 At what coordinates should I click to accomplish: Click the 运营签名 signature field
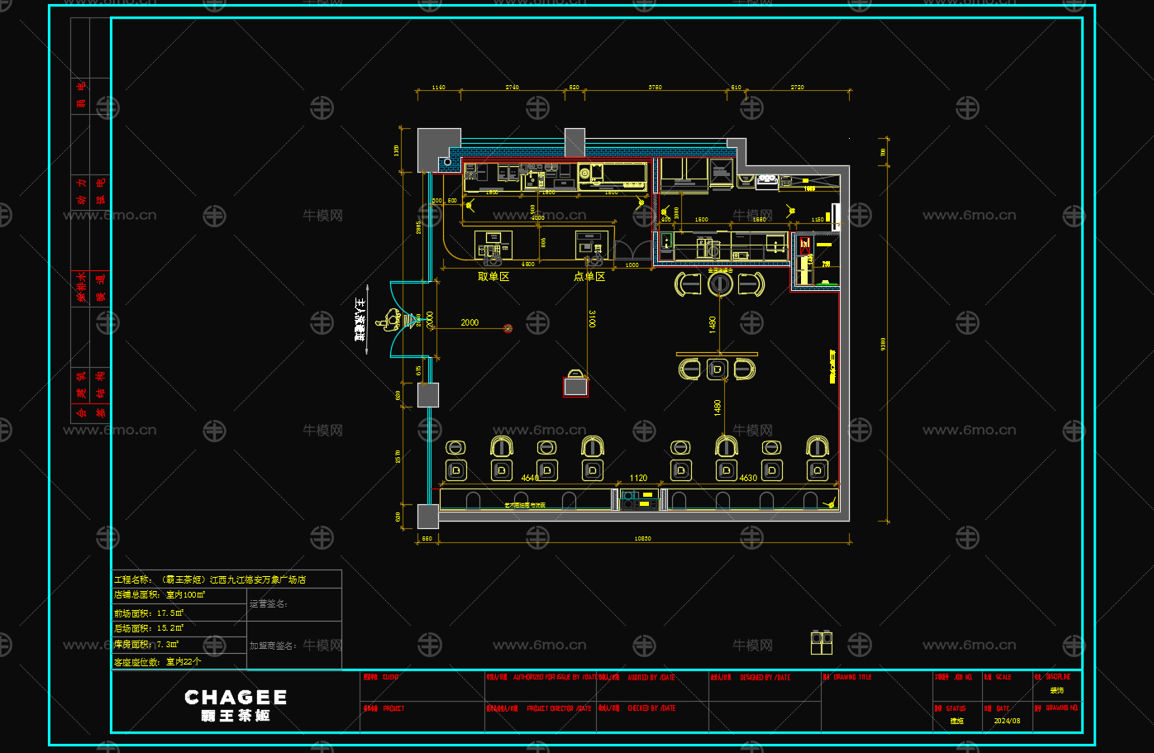coord(294,604)
